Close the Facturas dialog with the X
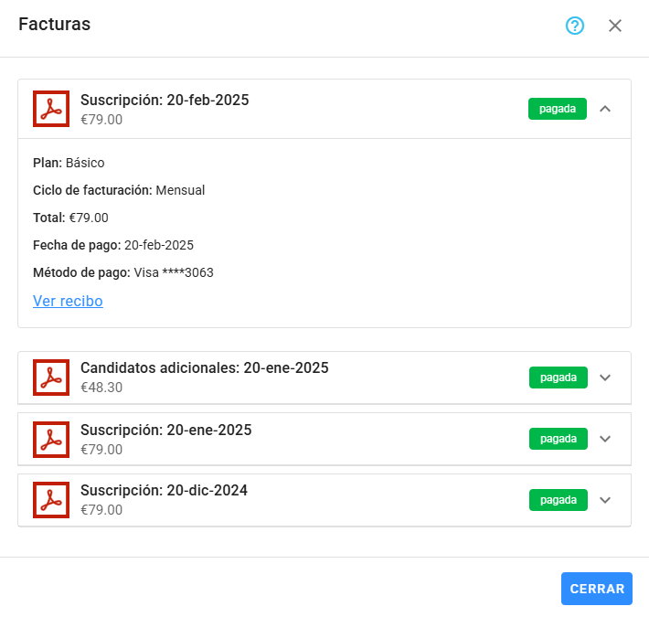The image size is (649, 617). click(615, 26)
